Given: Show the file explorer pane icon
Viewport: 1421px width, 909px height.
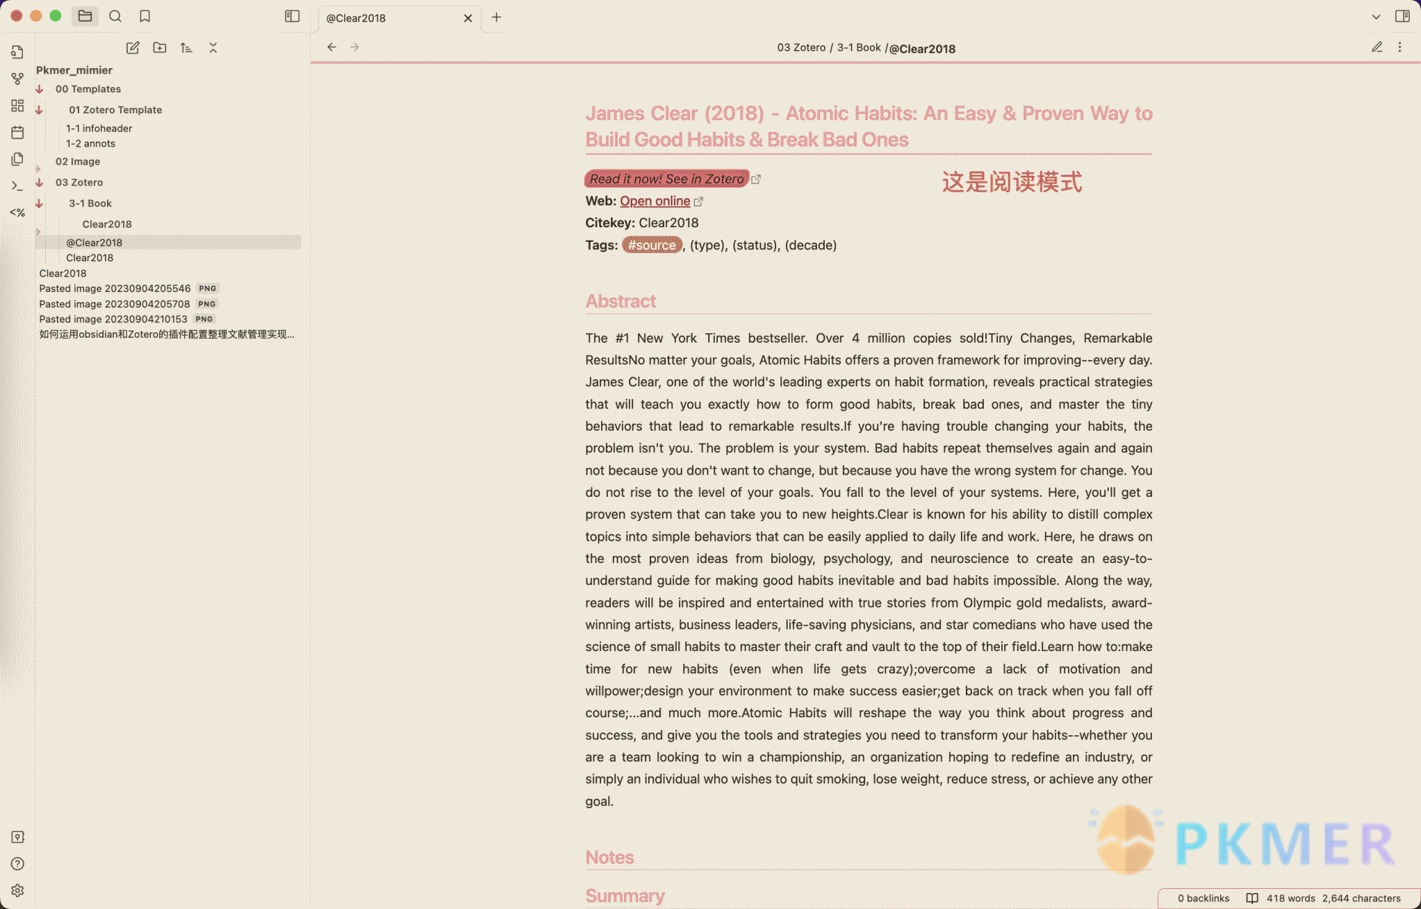Looking at the screenshot, I should (x=85, y=16).
